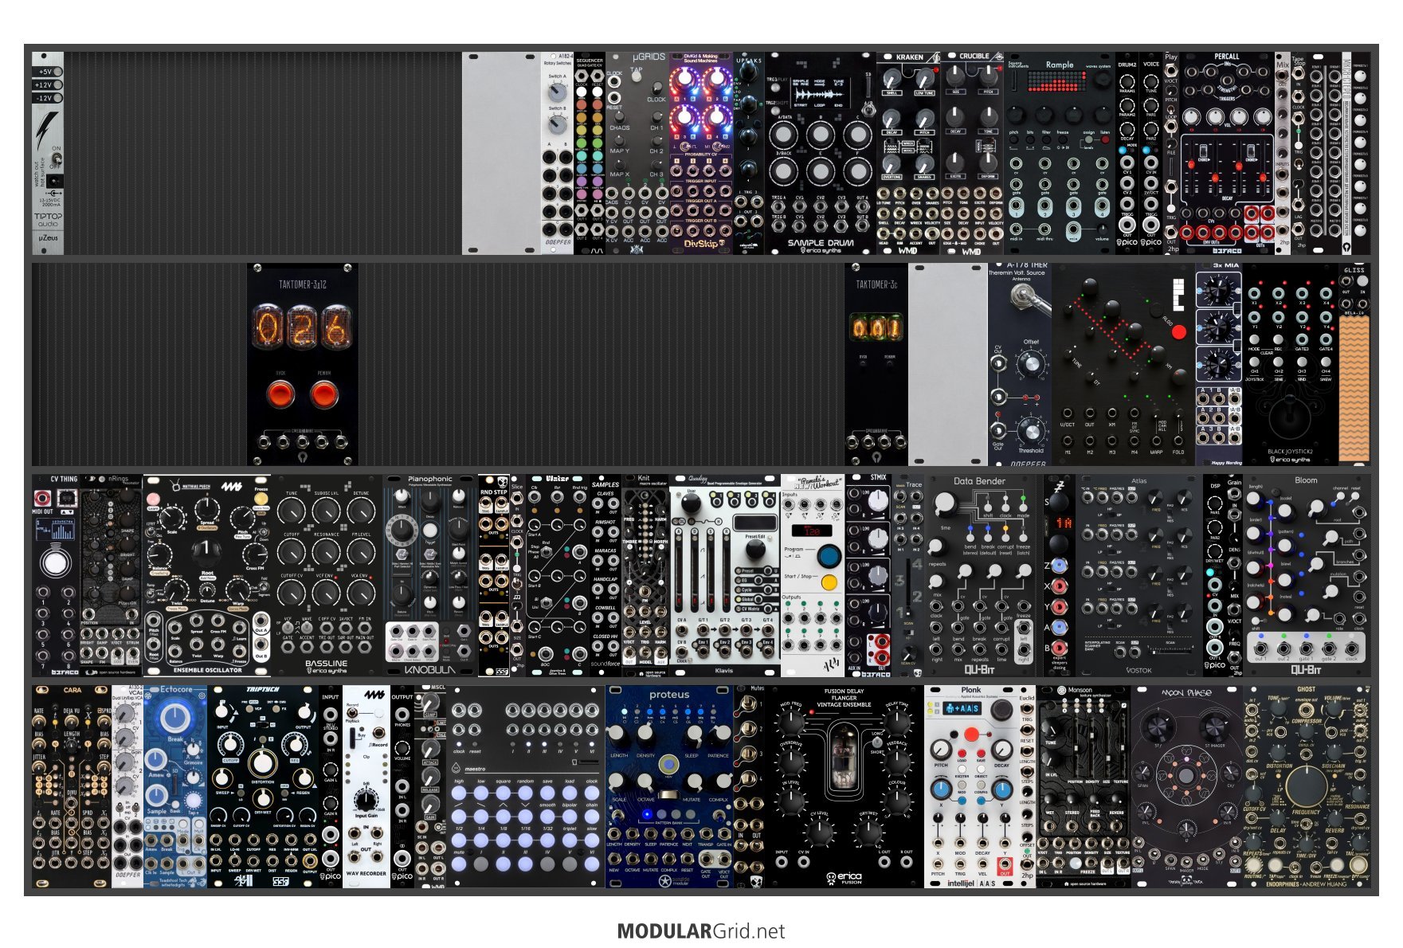Flip the WAVE switch on Bassline
1403x948 pixels.
point(308,627)
